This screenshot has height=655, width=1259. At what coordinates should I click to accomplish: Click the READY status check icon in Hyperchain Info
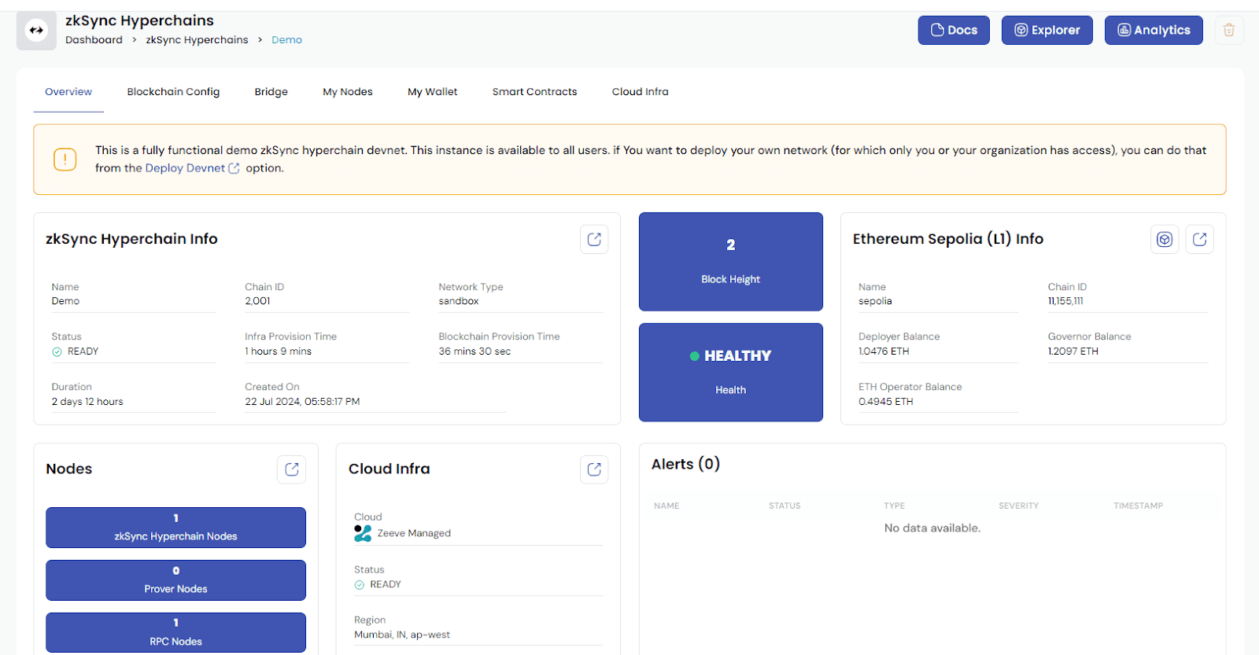(x=57, y=351)
